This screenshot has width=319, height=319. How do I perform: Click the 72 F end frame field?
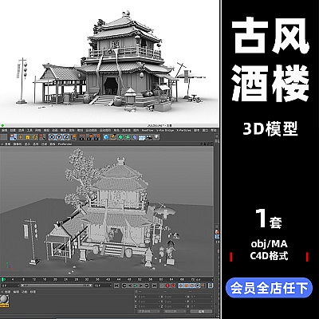103,286
